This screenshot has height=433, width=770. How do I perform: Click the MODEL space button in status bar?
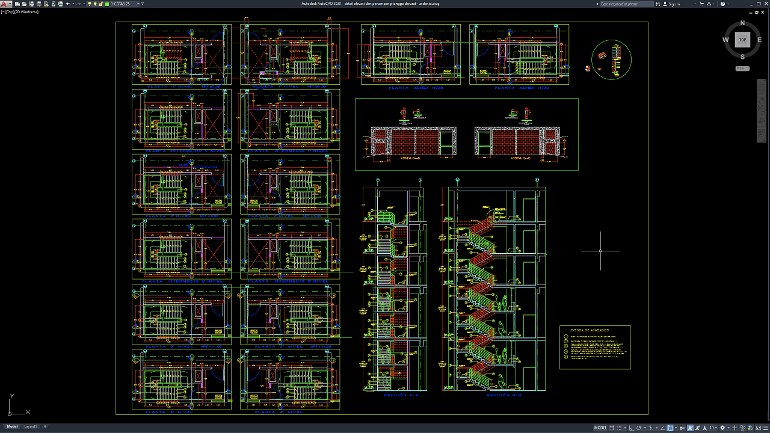click(x=600, y=428)
